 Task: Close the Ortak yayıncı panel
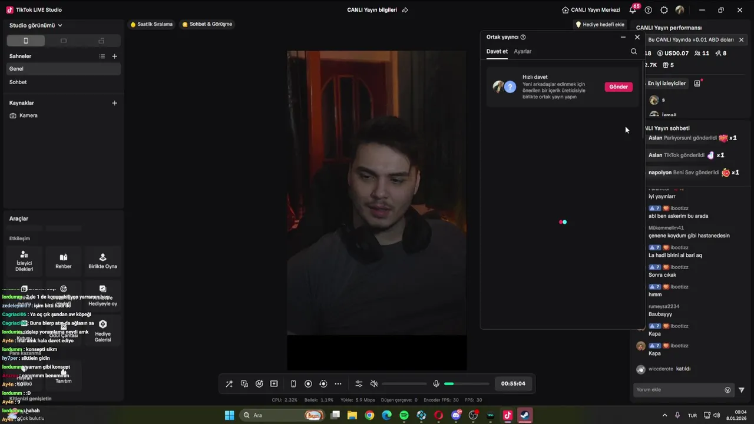tap(637, 37)
